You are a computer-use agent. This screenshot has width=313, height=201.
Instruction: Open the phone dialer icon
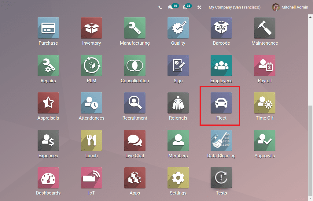160,7
